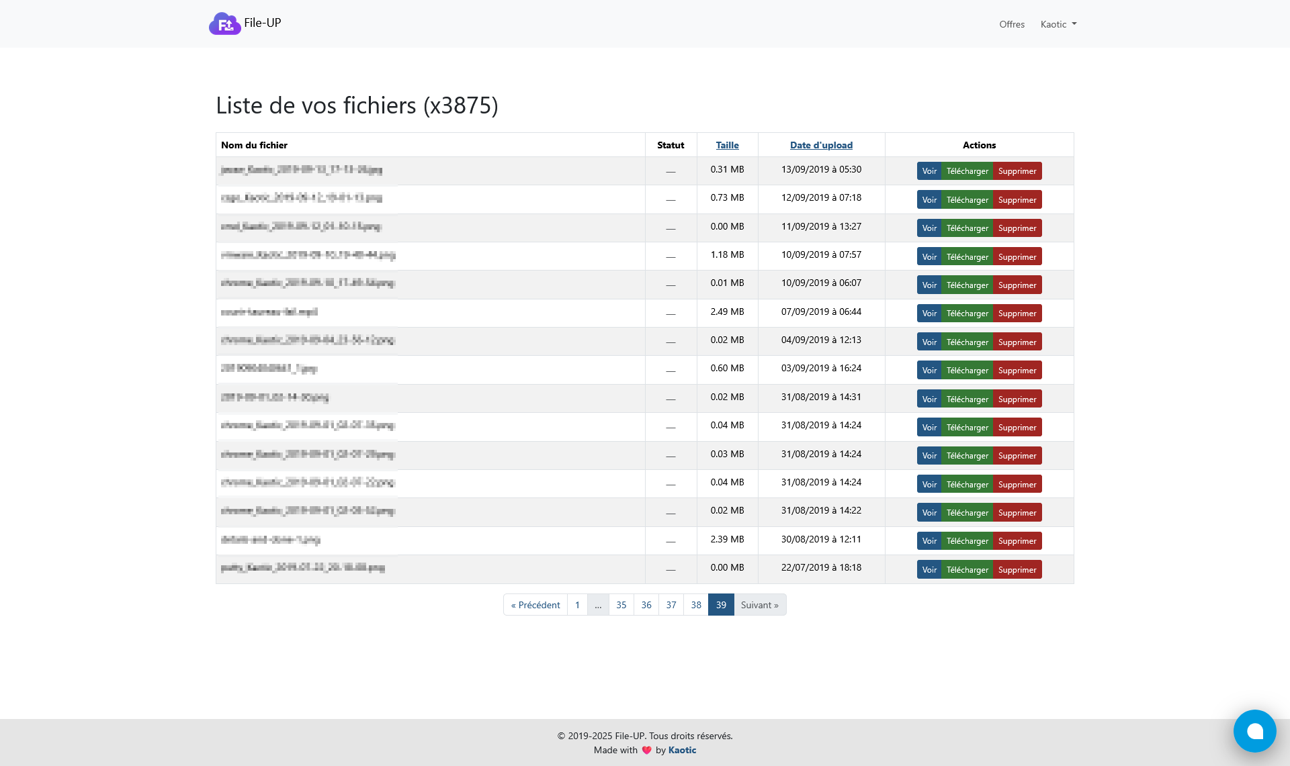Click the Kaotic link in the footer
Viewport: 1290px width, 766px height.
(682, 751)
